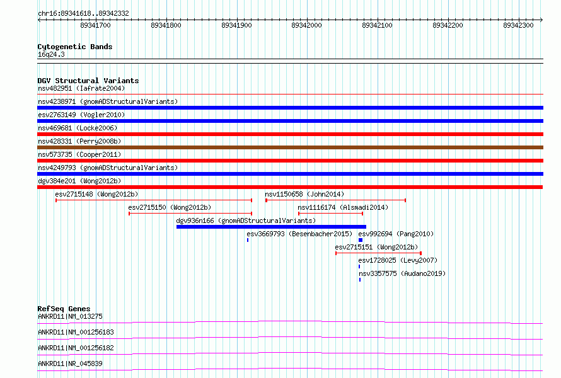Open the esv2715150 (Wong2012b) label
This screenshot has height=378, width=561.
click(170, 207)
